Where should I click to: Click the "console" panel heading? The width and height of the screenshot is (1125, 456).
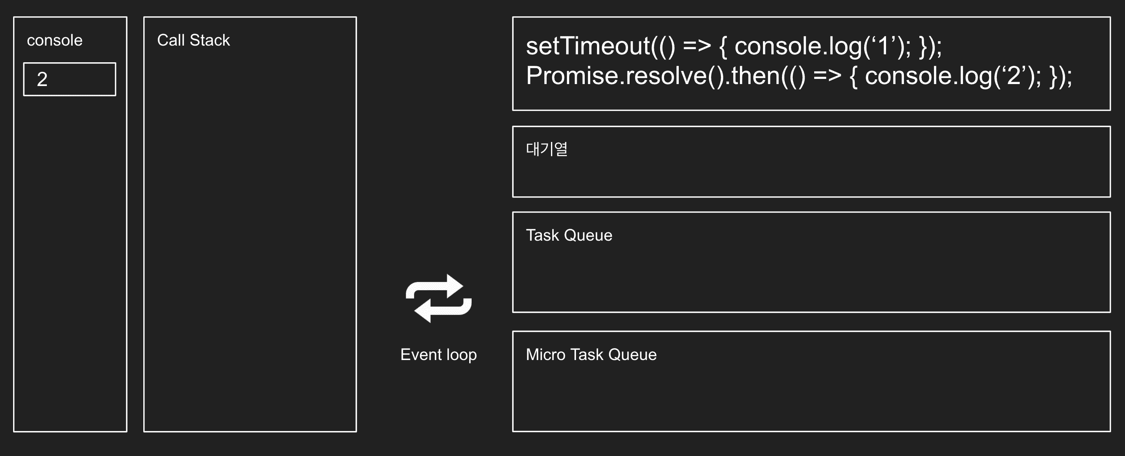[x=55, y=40]
